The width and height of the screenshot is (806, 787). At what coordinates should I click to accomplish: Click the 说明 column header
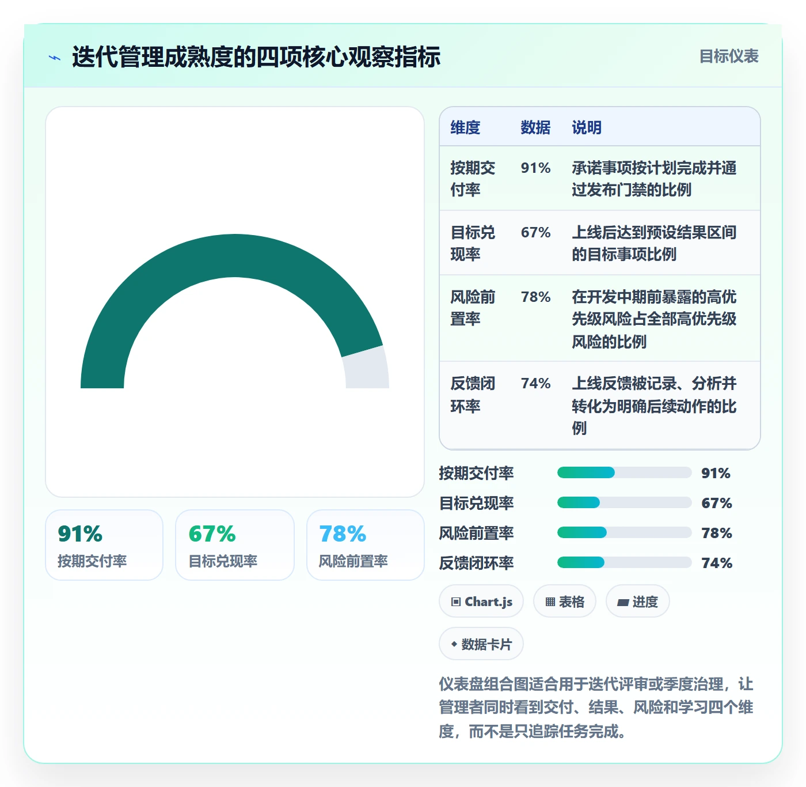[587, 127]
